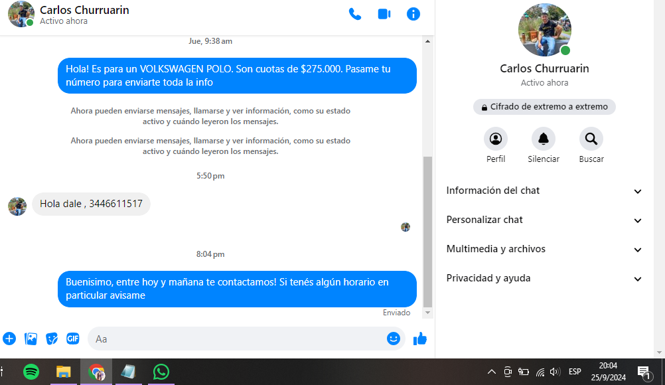The image size is (665, 385).
Task: Open Carlos's avatar in the chat header
Action: coord(21,14)
